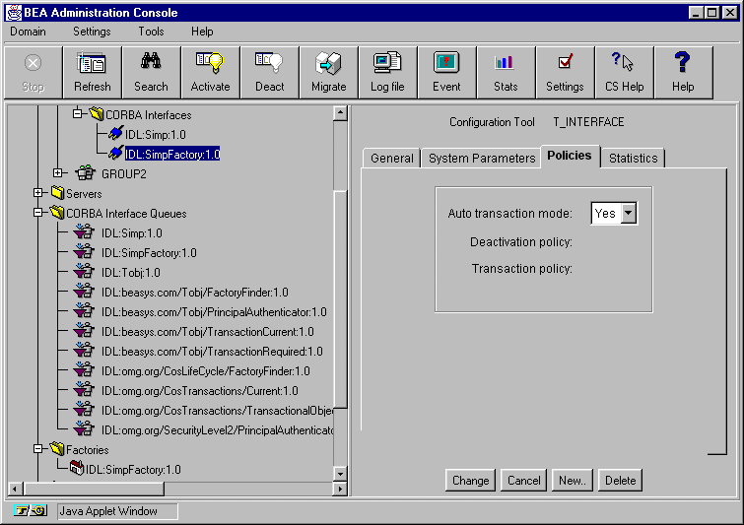Click the GROUP2 group icon
This screenshot has height=525, width=744.
[x=86, y=173]
